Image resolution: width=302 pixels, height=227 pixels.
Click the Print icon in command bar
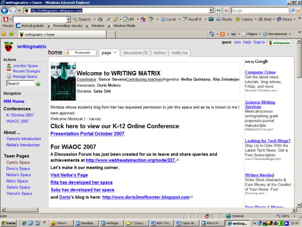[x=234, y=34]
